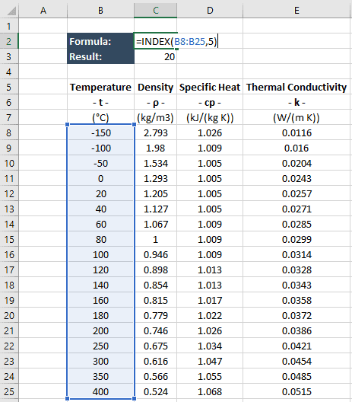Select column B header
Screen dimensions: 352x402
tap(100, 11)
